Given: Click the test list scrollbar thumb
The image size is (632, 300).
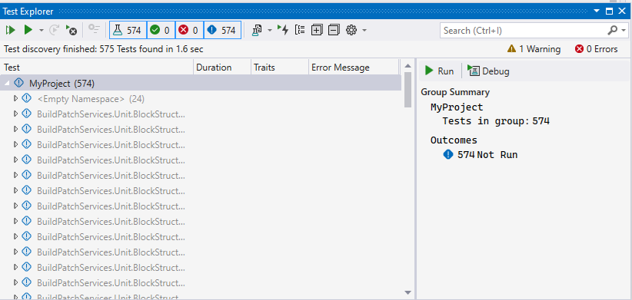Looking at the screenshot, I should pyautogui.click(x=407, y=90).
